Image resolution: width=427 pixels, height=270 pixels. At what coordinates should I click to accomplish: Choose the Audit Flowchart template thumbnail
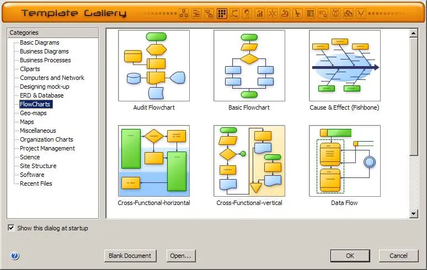coord(154,66)
